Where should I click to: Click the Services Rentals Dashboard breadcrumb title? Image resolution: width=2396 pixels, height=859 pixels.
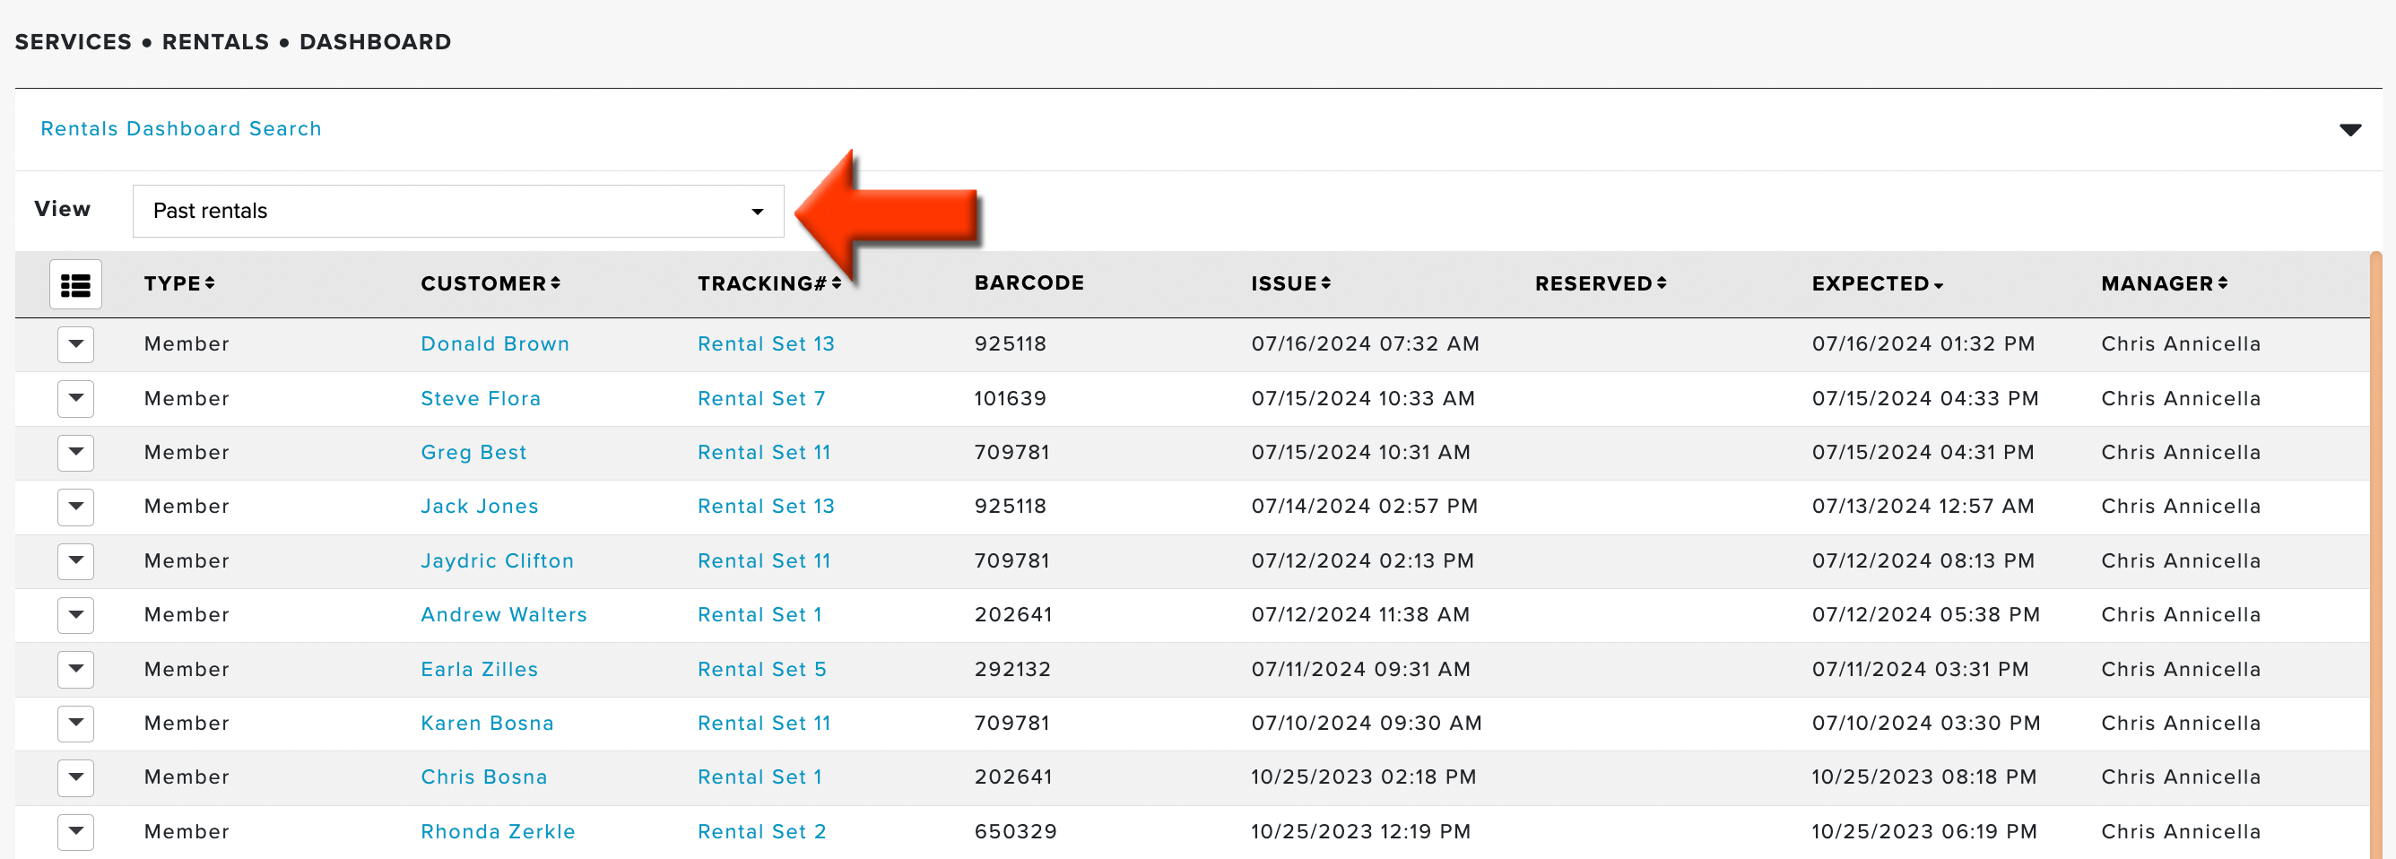pyautogui.click(x=232, y=42)
